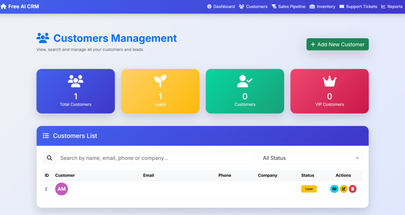
Task: Focus the search by name, email field
Action: pyautogui.click(x=155, y=158)
